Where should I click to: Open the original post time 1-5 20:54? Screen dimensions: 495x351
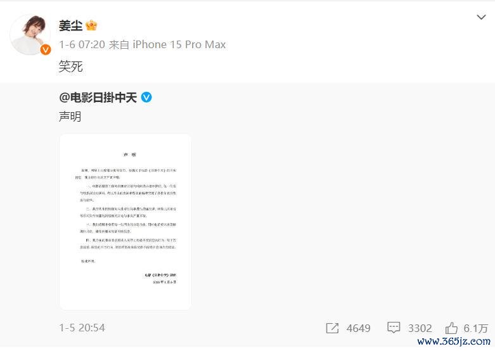pos(82,328)
